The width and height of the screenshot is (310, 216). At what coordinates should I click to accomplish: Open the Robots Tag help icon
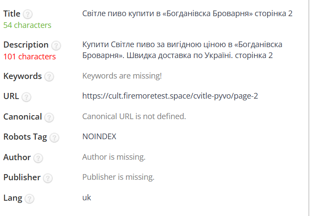54,137
